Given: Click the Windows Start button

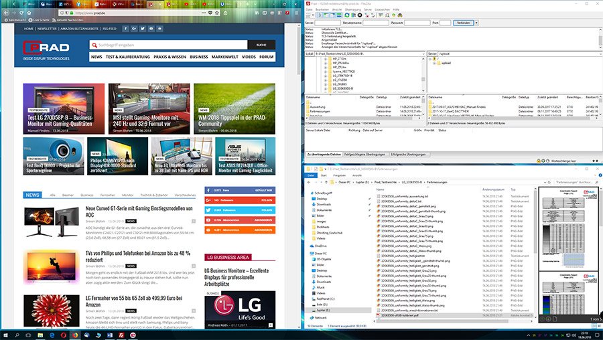Looking at the screenshot, I should point(6,335).
